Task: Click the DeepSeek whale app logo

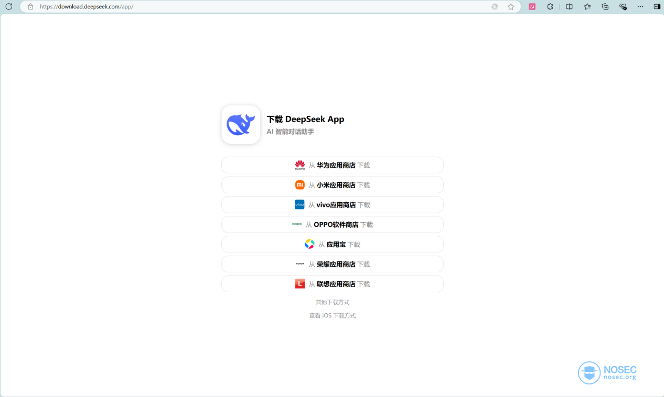Action: [x=241, y=125]
